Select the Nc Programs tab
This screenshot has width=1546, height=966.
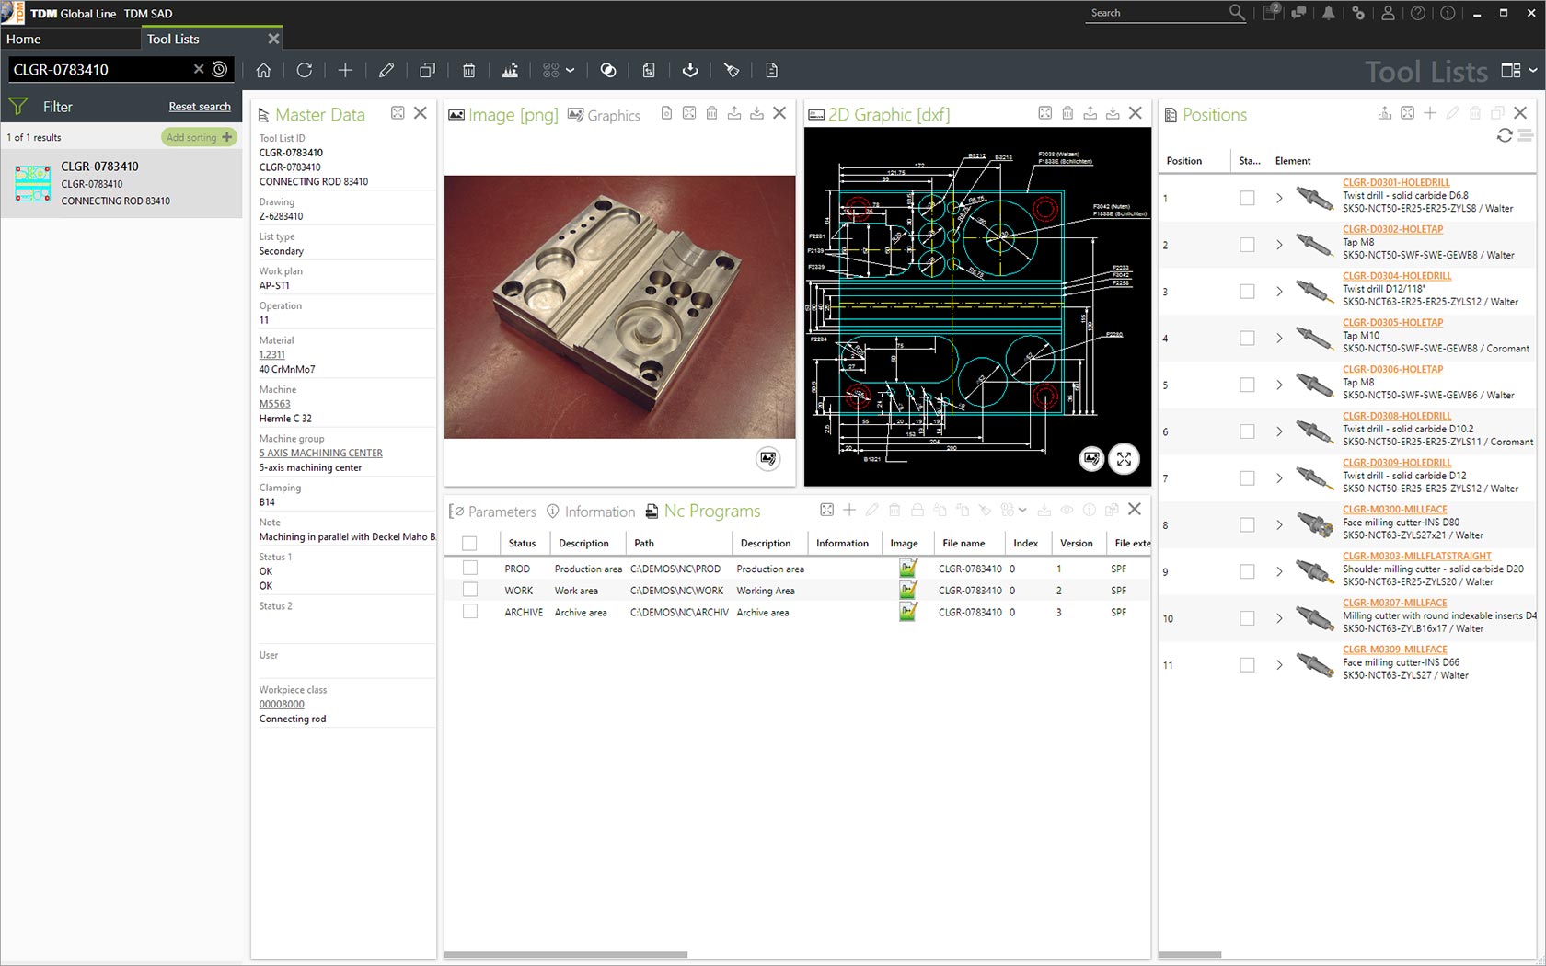(703, 511)
